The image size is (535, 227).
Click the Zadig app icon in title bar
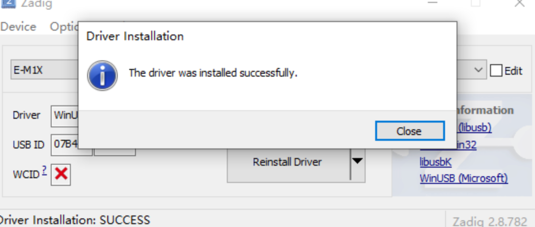9,3
